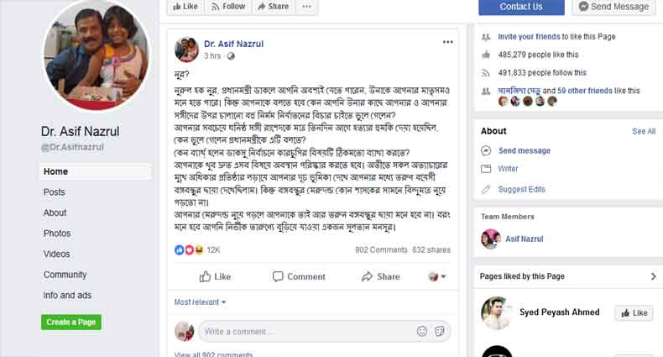Open the page's three-dot more actions button
Viewport: 663px width, 357px height.
(x=307, y=7)
